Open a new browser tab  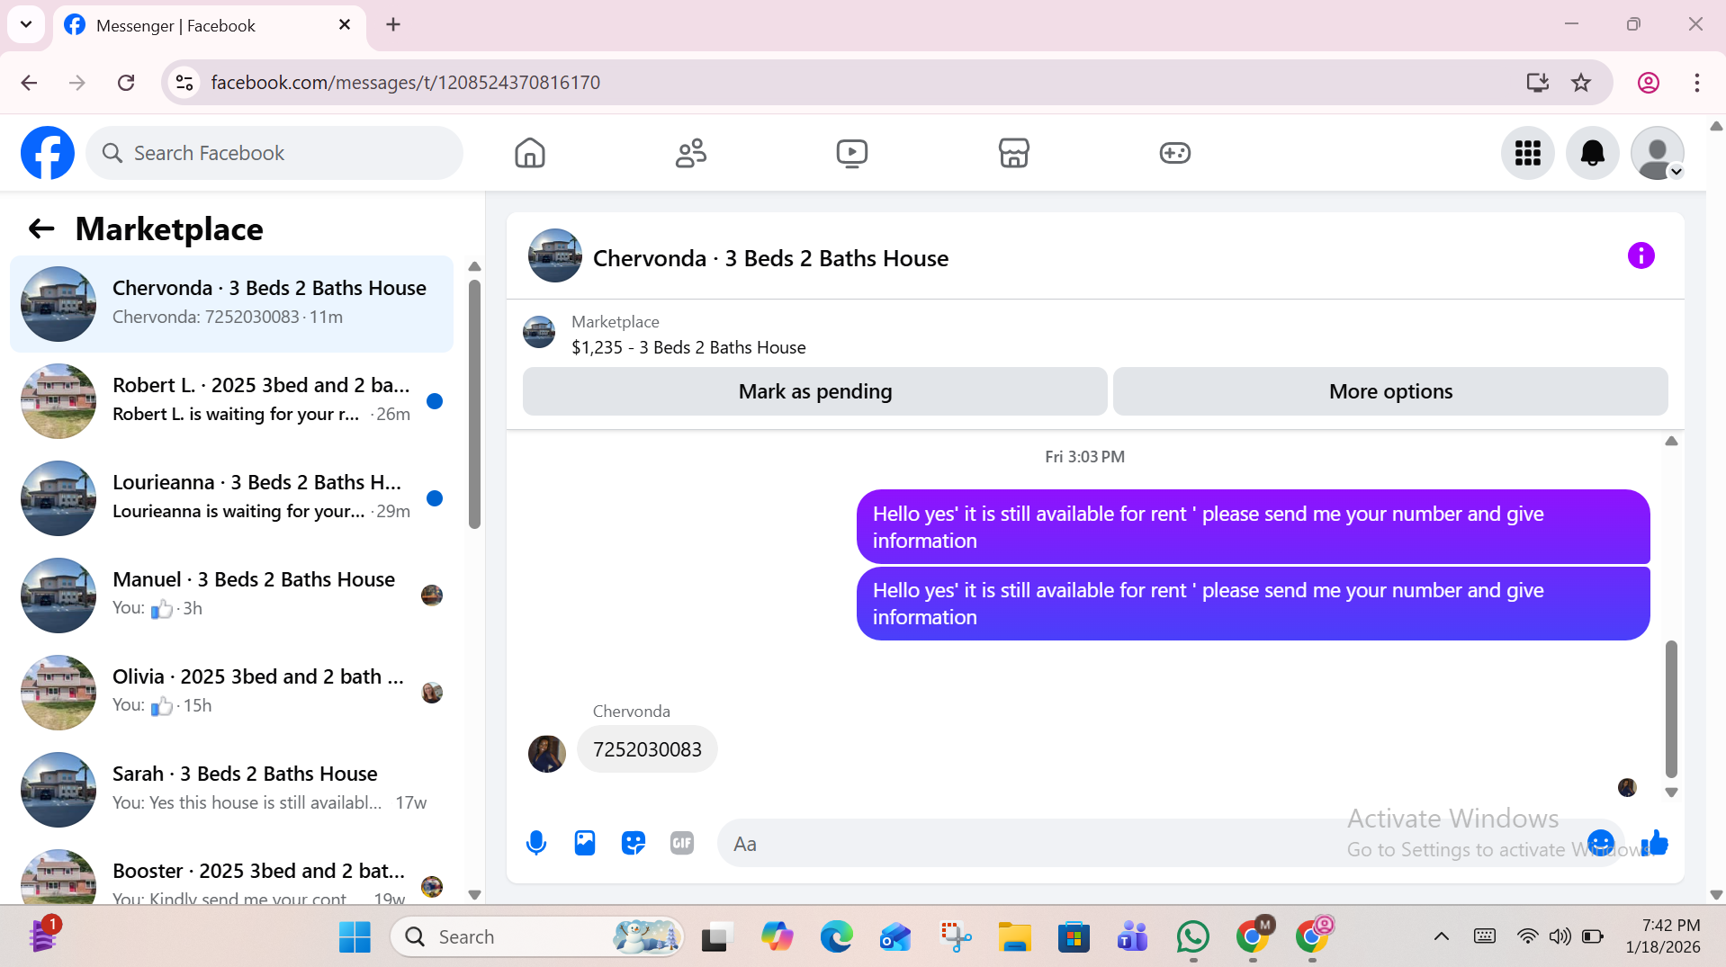[393, 25]
